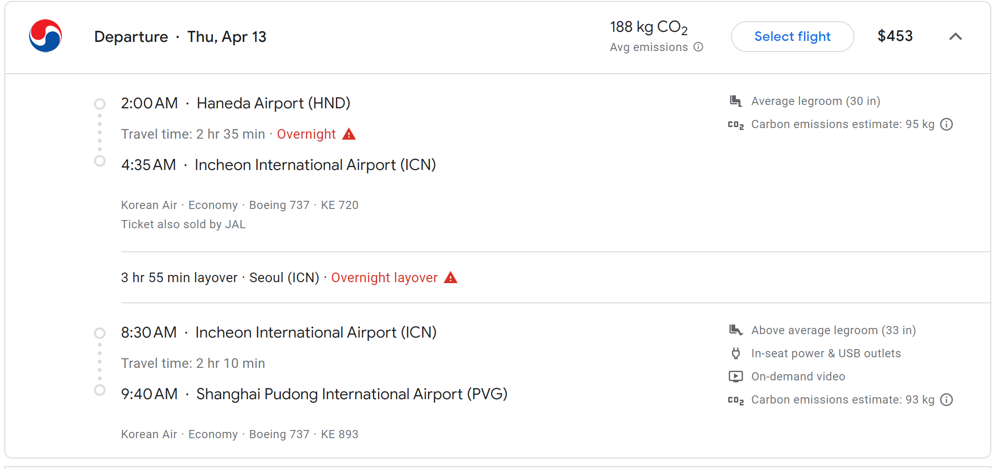Open the 93 kg carbon emissions info icon
Viewport: 999px width, 469px height.
tap(946, 400)
